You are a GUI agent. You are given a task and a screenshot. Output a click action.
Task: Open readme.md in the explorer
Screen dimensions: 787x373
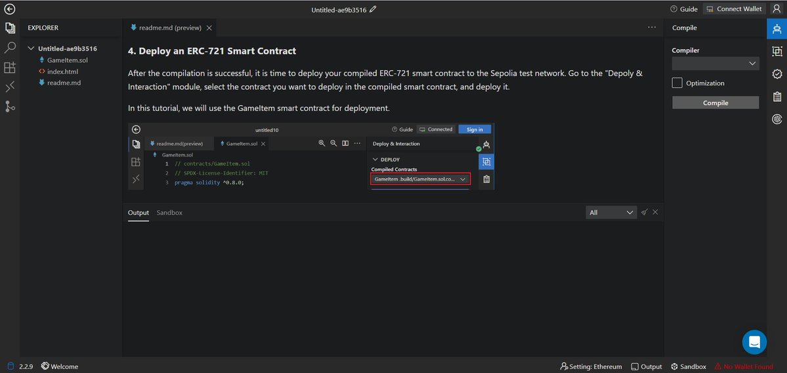coord(64,82)
